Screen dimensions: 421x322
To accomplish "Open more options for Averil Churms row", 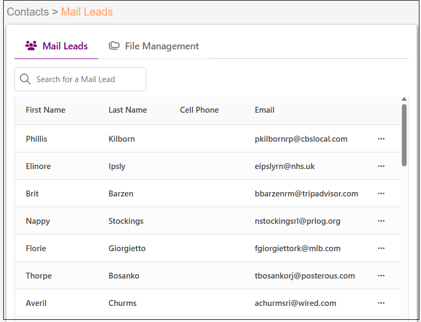I will click(381, 303).
